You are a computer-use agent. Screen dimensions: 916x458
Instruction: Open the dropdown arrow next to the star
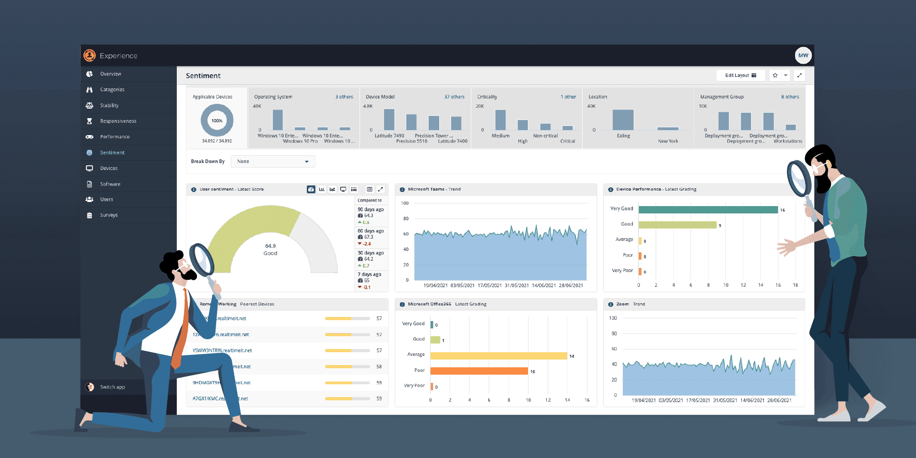tap(785, 75)
